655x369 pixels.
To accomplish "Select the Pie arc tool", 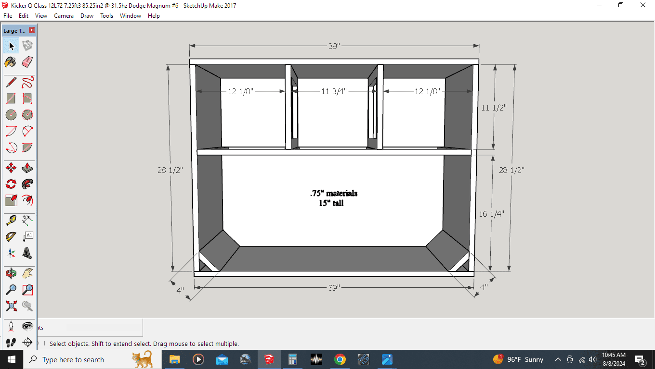I will tap(27, 148).
